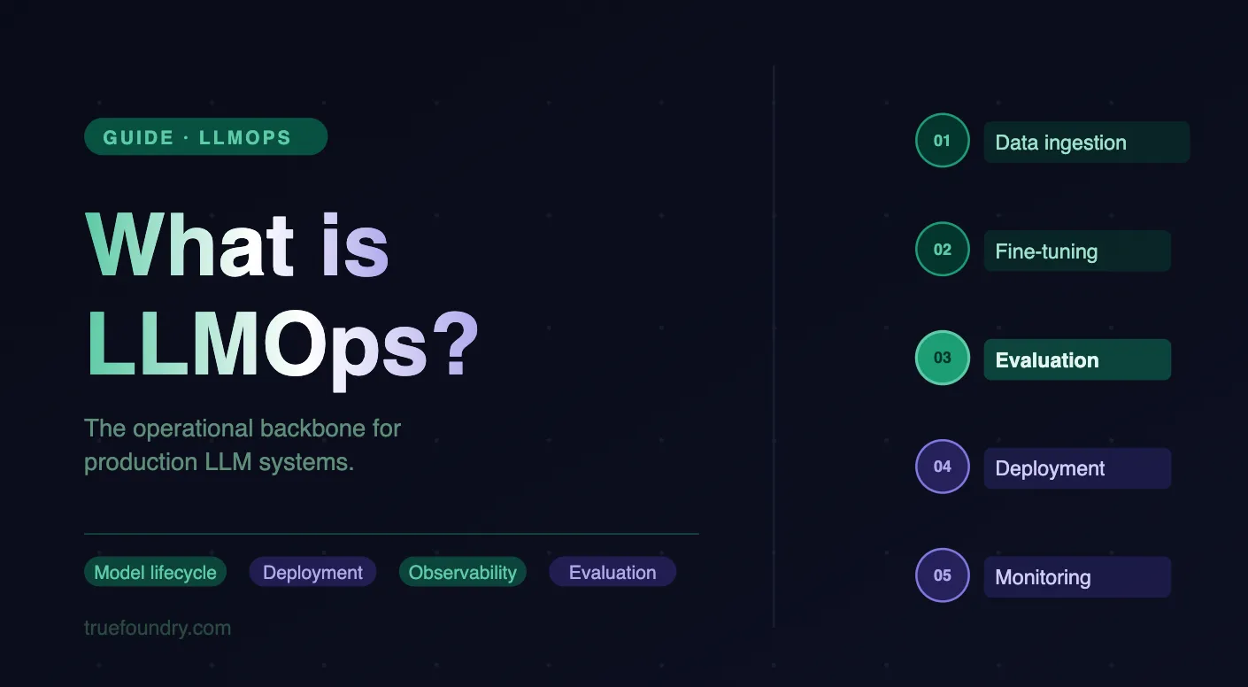Select the Deployment step item
Image resolution: width=1248 pixels, height=687 pixels.
tap(1076, 468)
